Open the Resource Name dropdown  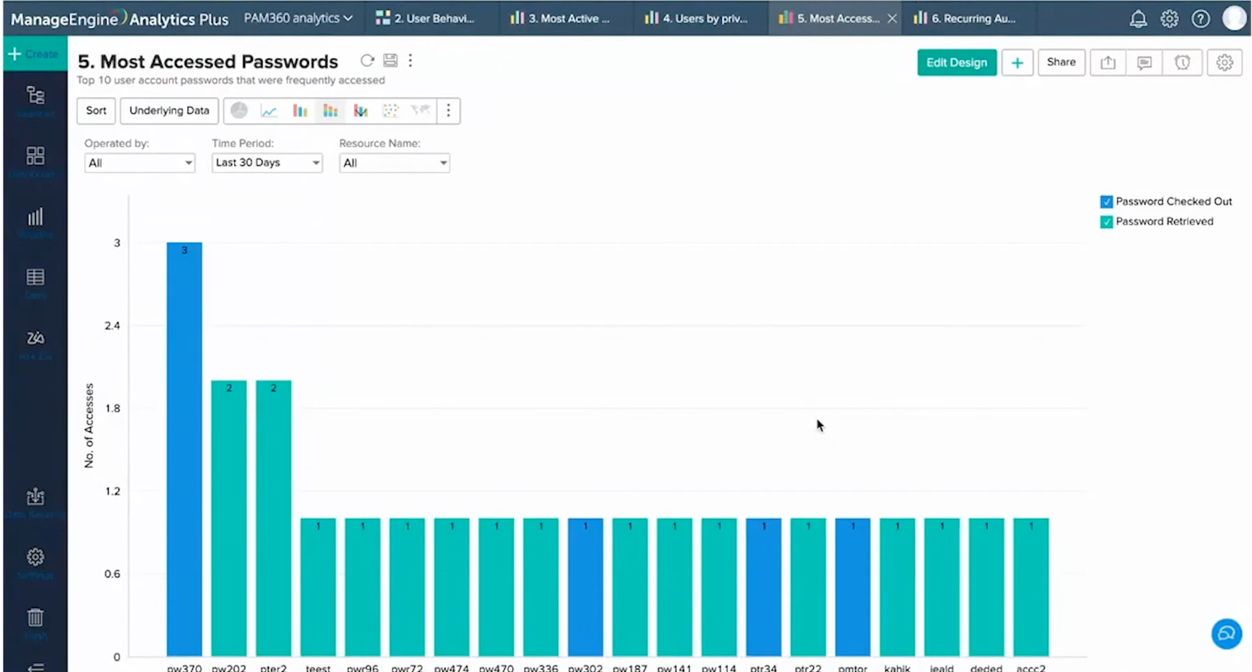click(394, 163)
